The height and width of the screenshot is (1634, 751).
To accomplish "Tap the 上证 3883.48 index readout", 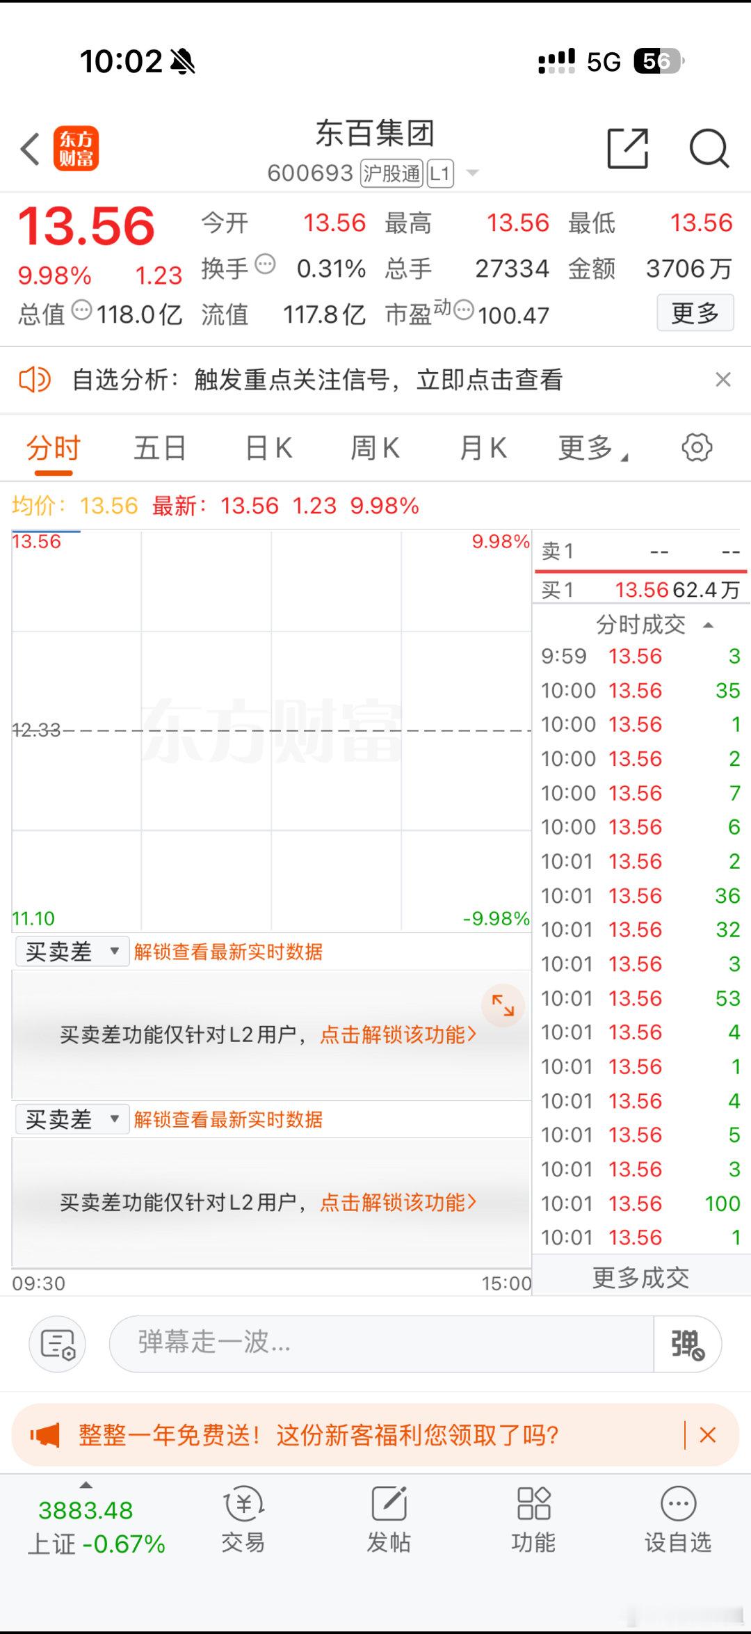I will 96,1527.
